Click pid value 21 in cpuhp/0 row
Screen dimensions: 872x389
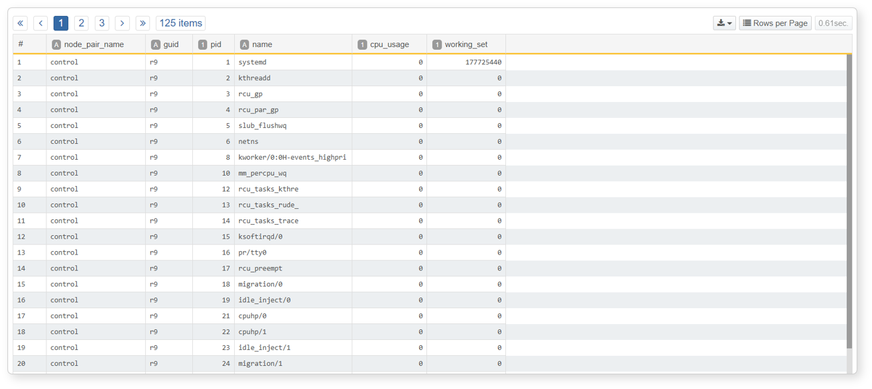pyautogui.click(x=214, y=316)
